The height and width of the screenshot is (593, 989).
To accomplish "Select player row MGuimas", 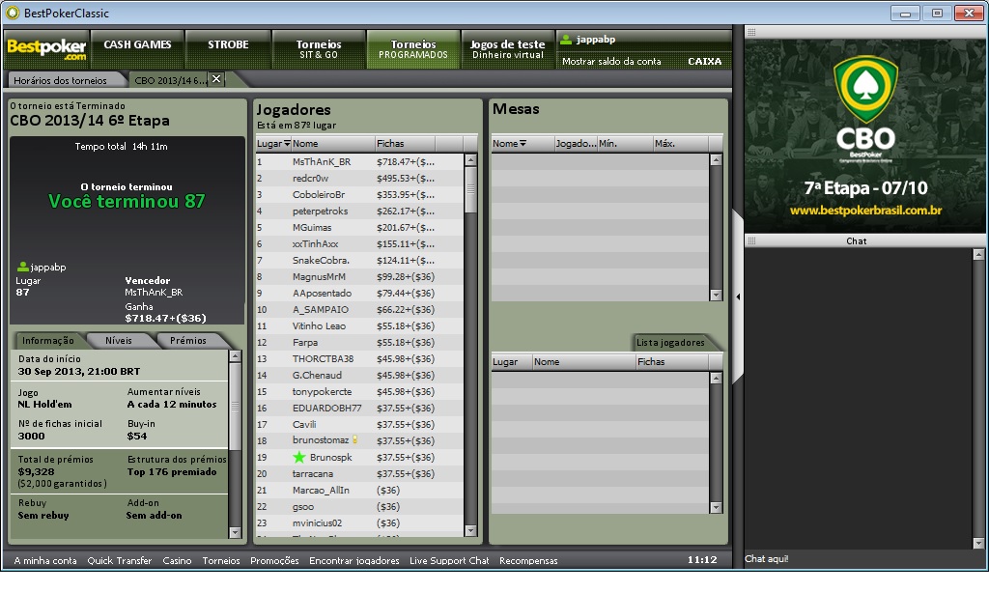I will coord(359,228).
